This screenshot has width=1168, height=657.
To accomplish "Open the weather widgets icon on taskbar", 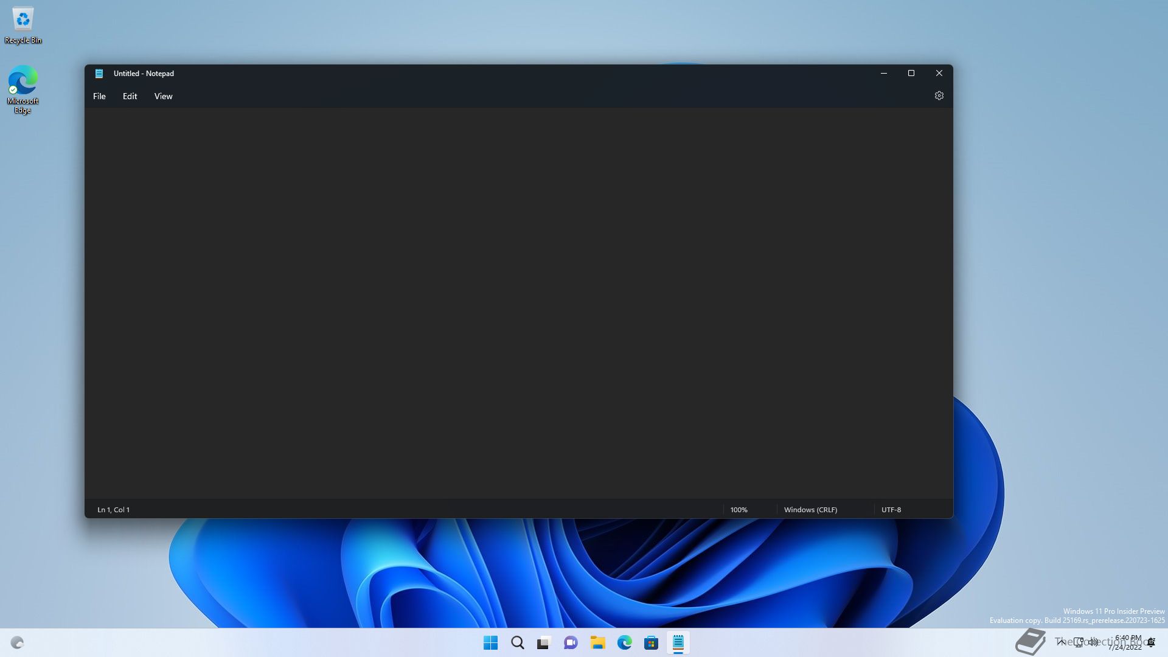I will click(17, 643).
